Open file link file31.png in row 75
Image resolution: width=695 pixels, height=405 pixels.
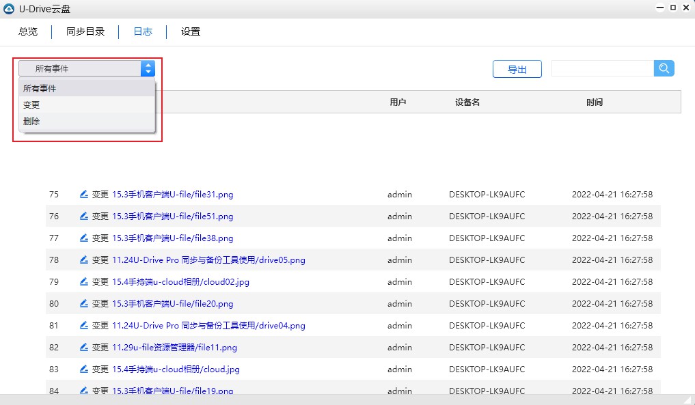pyautogui.click(x=172, y=195)
